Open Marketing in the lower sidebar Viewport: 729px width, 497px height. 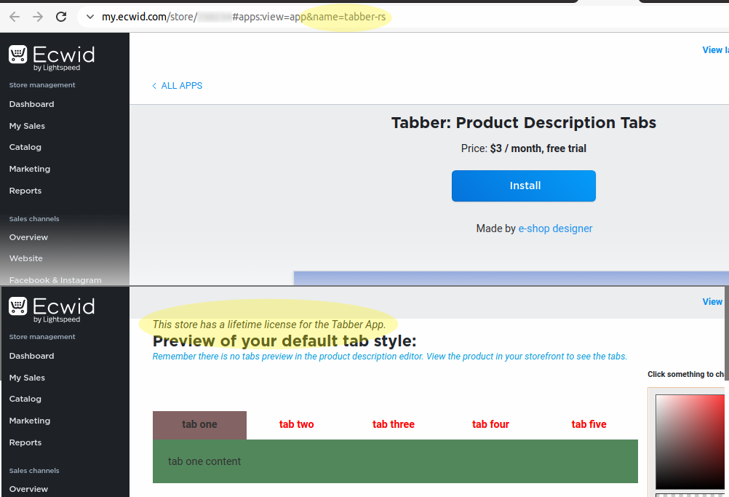(x=30, y=421)
